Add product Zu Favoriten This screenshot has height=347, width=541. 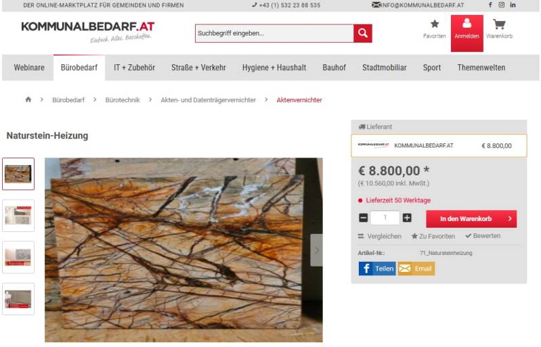point(433,236)
